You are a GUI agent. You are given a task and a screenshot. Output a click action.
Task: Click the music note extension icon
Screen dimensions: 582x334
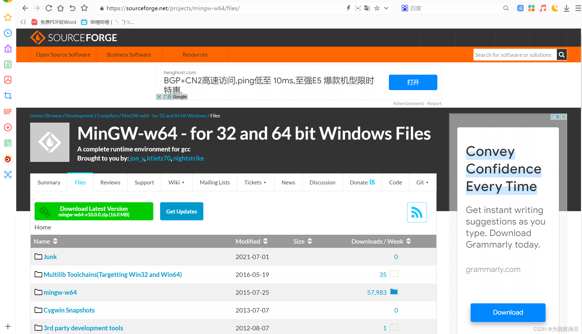[543, 8]
